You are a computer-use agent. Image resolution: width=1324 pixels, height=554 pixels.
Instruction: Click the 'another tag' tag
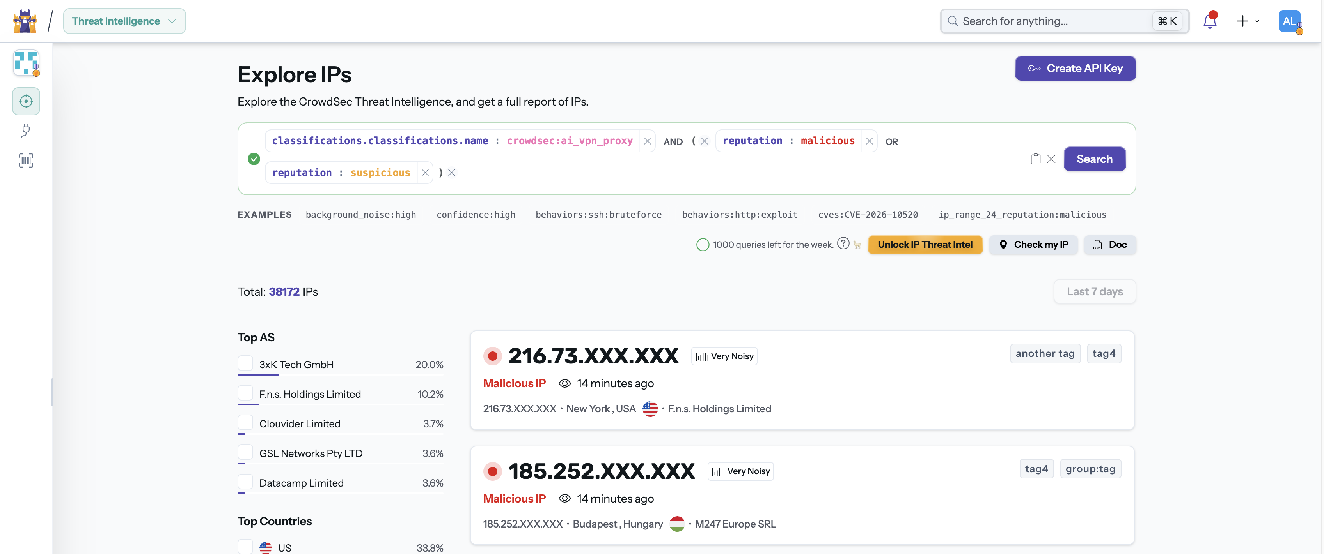tap(1045, 354)
